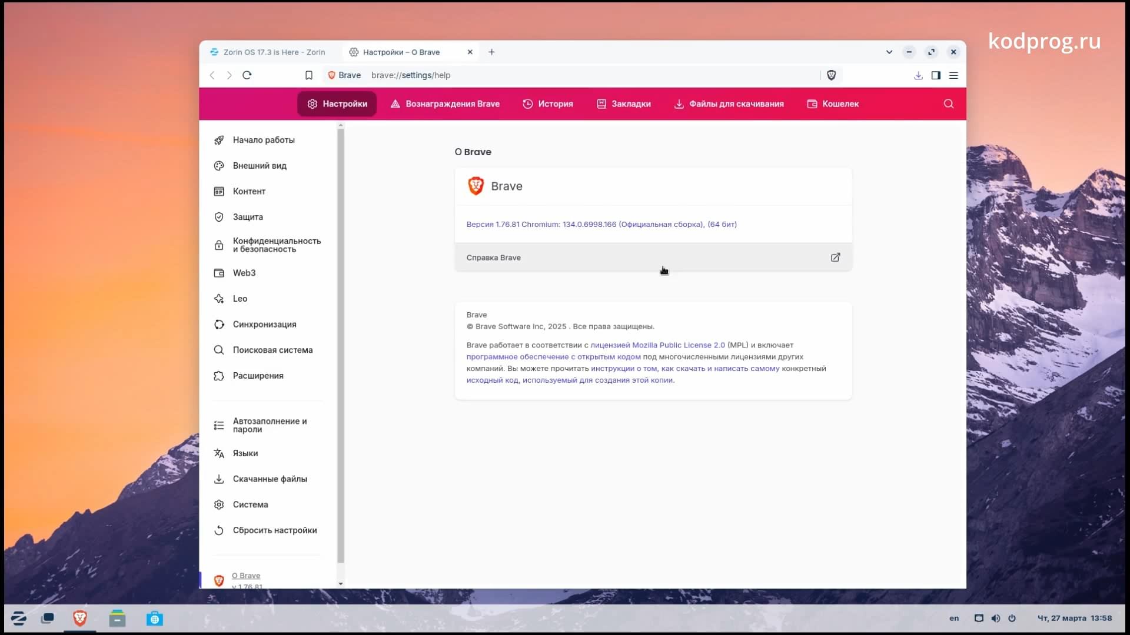Open Кошелек in the top bar

tap(833, 104)
